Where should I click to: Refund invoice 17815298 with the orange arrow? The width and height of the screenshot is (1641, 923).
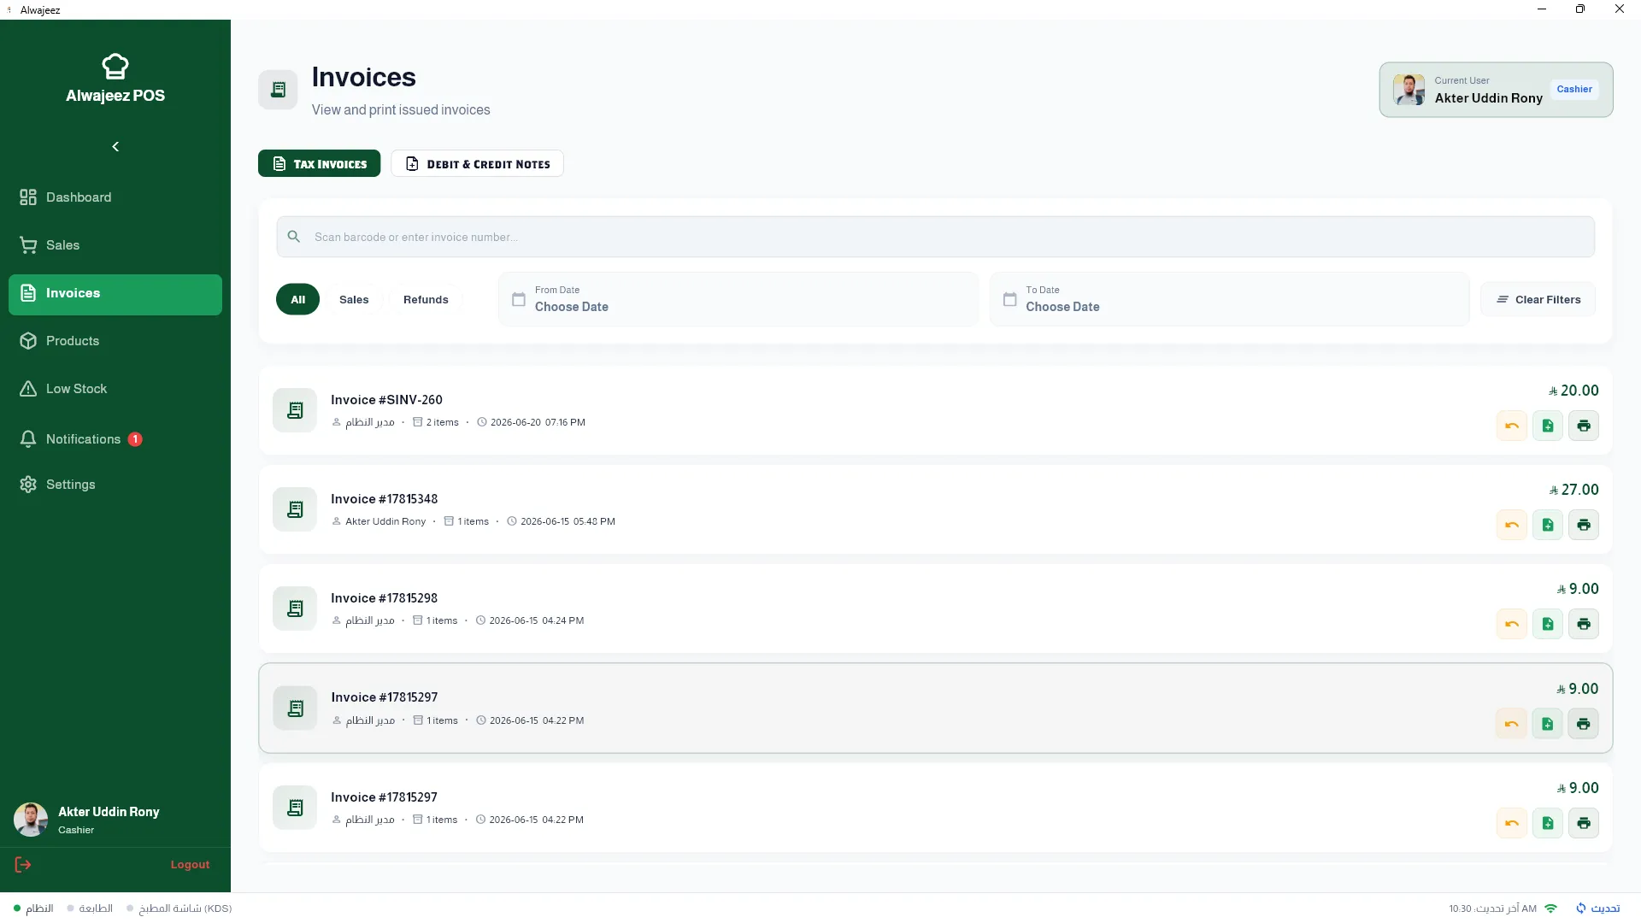[1512, 624]
